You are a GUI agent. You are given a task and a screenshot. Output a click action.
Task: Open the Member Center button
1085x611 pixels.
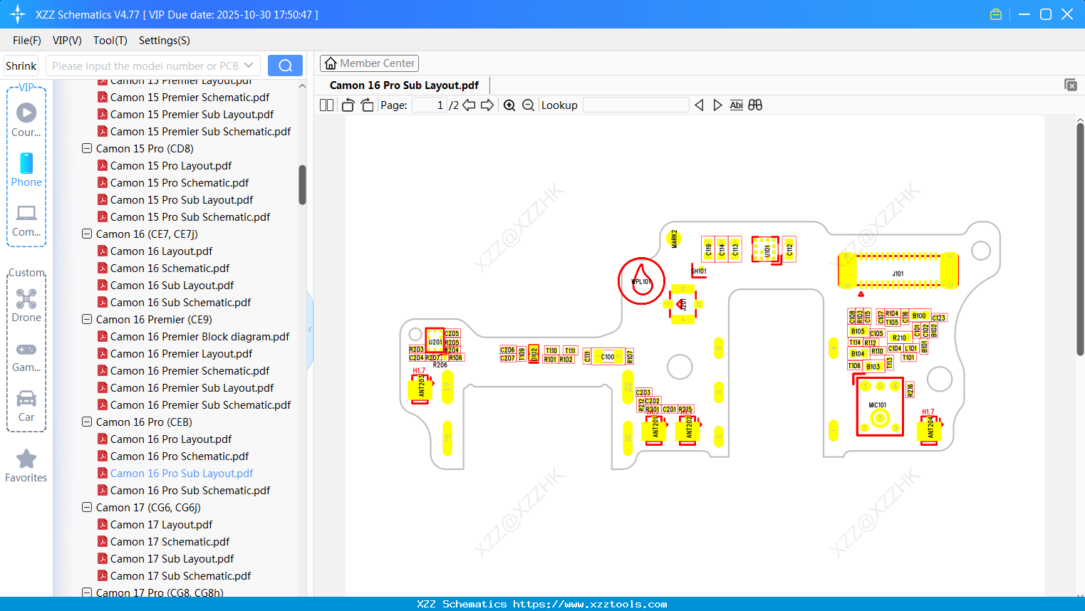[369, 63]
